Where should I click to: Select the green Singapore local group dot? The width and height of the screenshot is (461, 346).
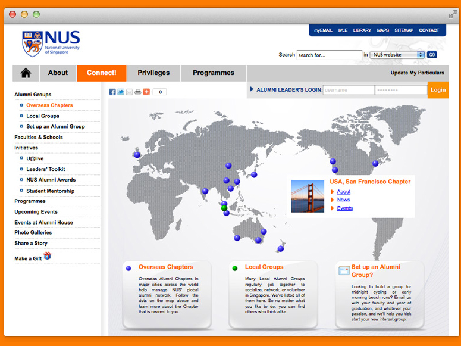pyautogui.click(x=224, y=208)
